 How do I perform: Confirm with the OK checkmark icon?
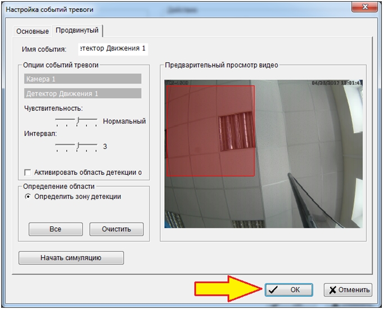tap(274, 290)
